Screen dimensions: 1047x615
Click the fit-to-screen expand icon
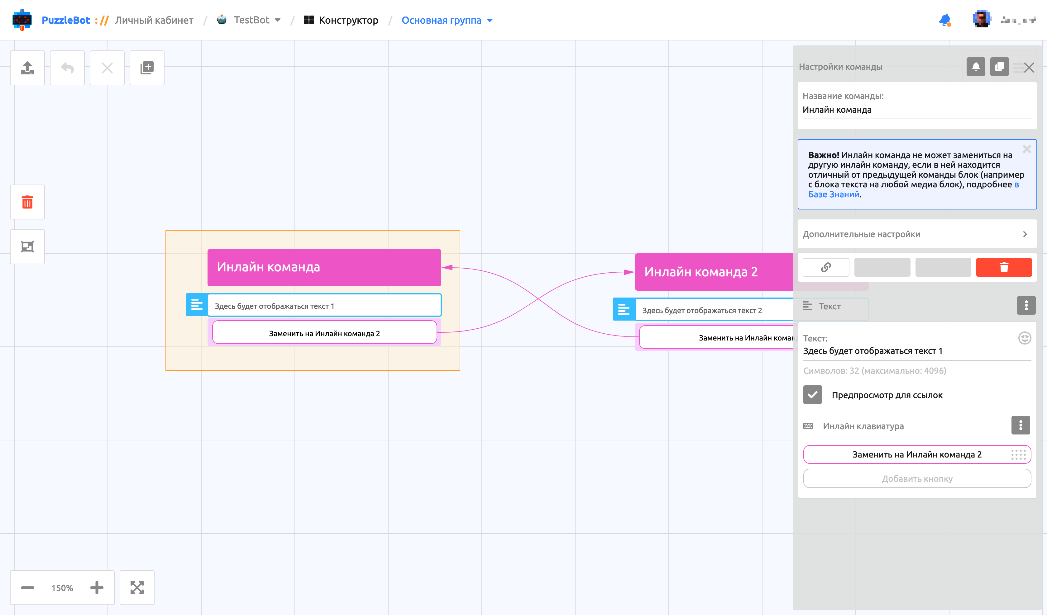137,588
